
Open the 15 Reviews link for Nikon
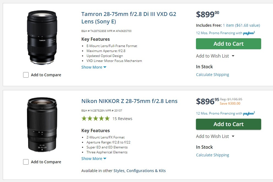tap(122, 119)
